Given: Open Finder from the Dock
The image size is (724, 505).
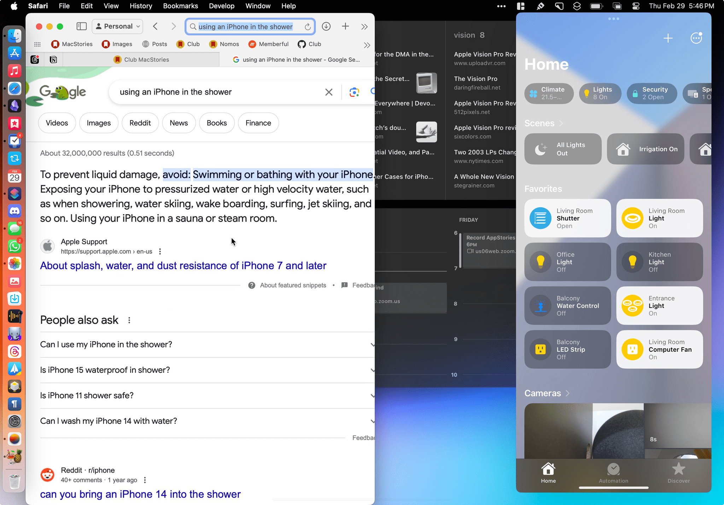Looking at the screenshot, I should [14, 36].
